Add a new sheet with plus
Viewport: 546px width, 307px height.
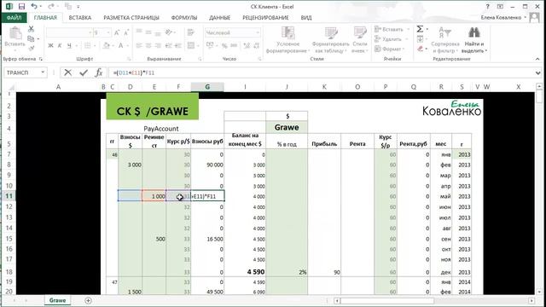pos(88,300)
